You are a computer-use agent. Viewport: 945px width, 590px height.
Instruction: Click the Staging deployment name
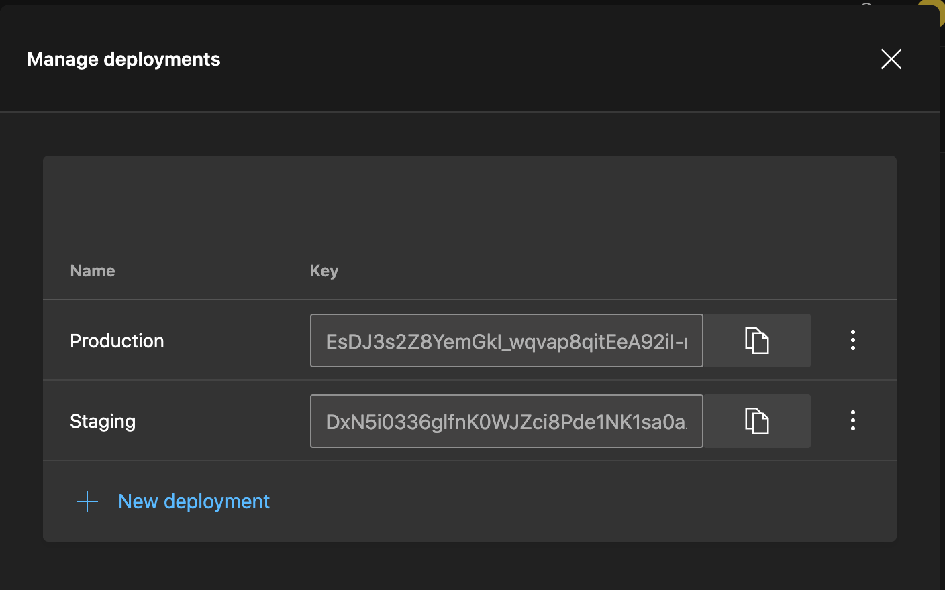[103, 421]
